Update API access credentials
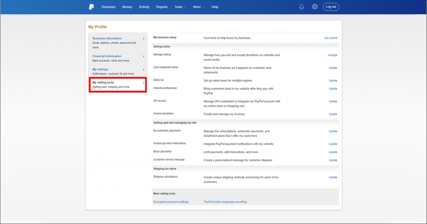Viewport: 427px width, 224px height. (333, 101)
